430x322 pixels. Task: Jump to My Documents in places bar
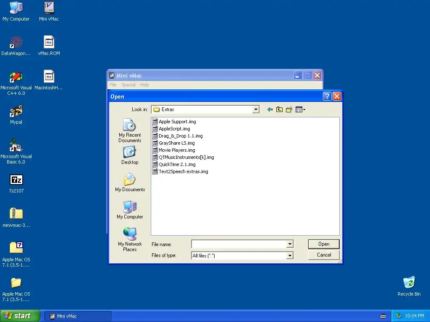pyautogui.click(x=130, y=182)
